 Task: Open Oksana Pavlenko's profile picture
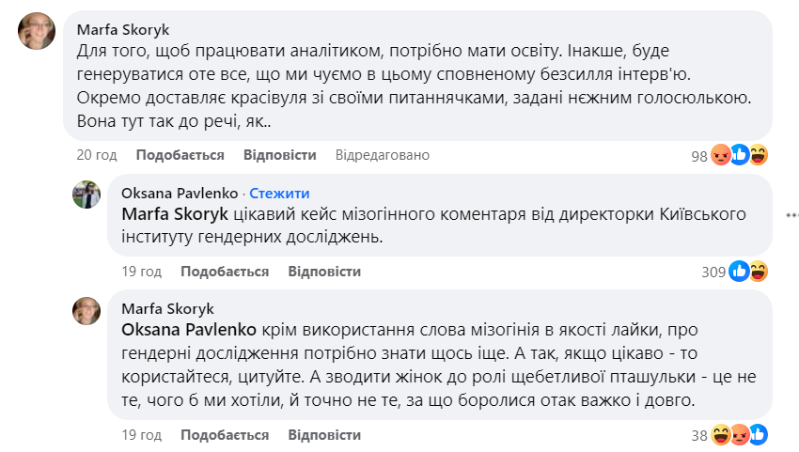(x=86, y=195)
